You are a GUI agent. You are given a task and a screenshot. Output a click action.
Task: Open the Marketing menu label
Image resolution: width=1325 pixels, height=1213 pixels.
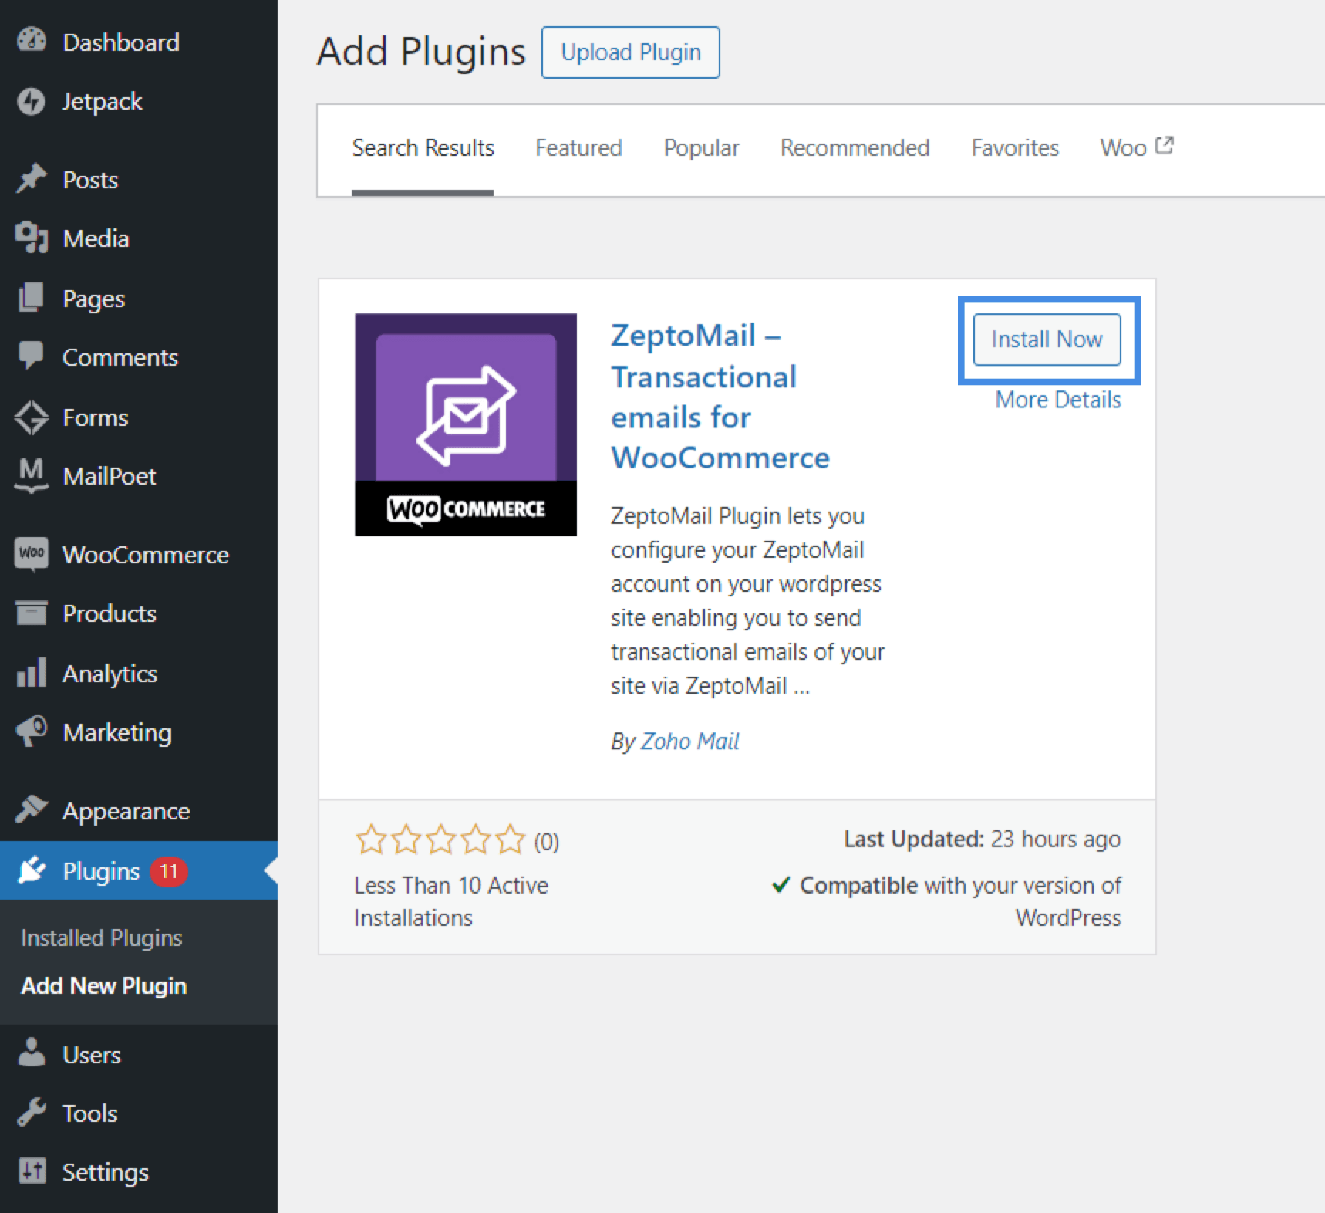[117, 732]
